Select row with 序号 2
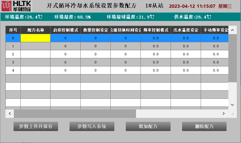Viewport: 241px width, 143px height. tap(13, 54)
